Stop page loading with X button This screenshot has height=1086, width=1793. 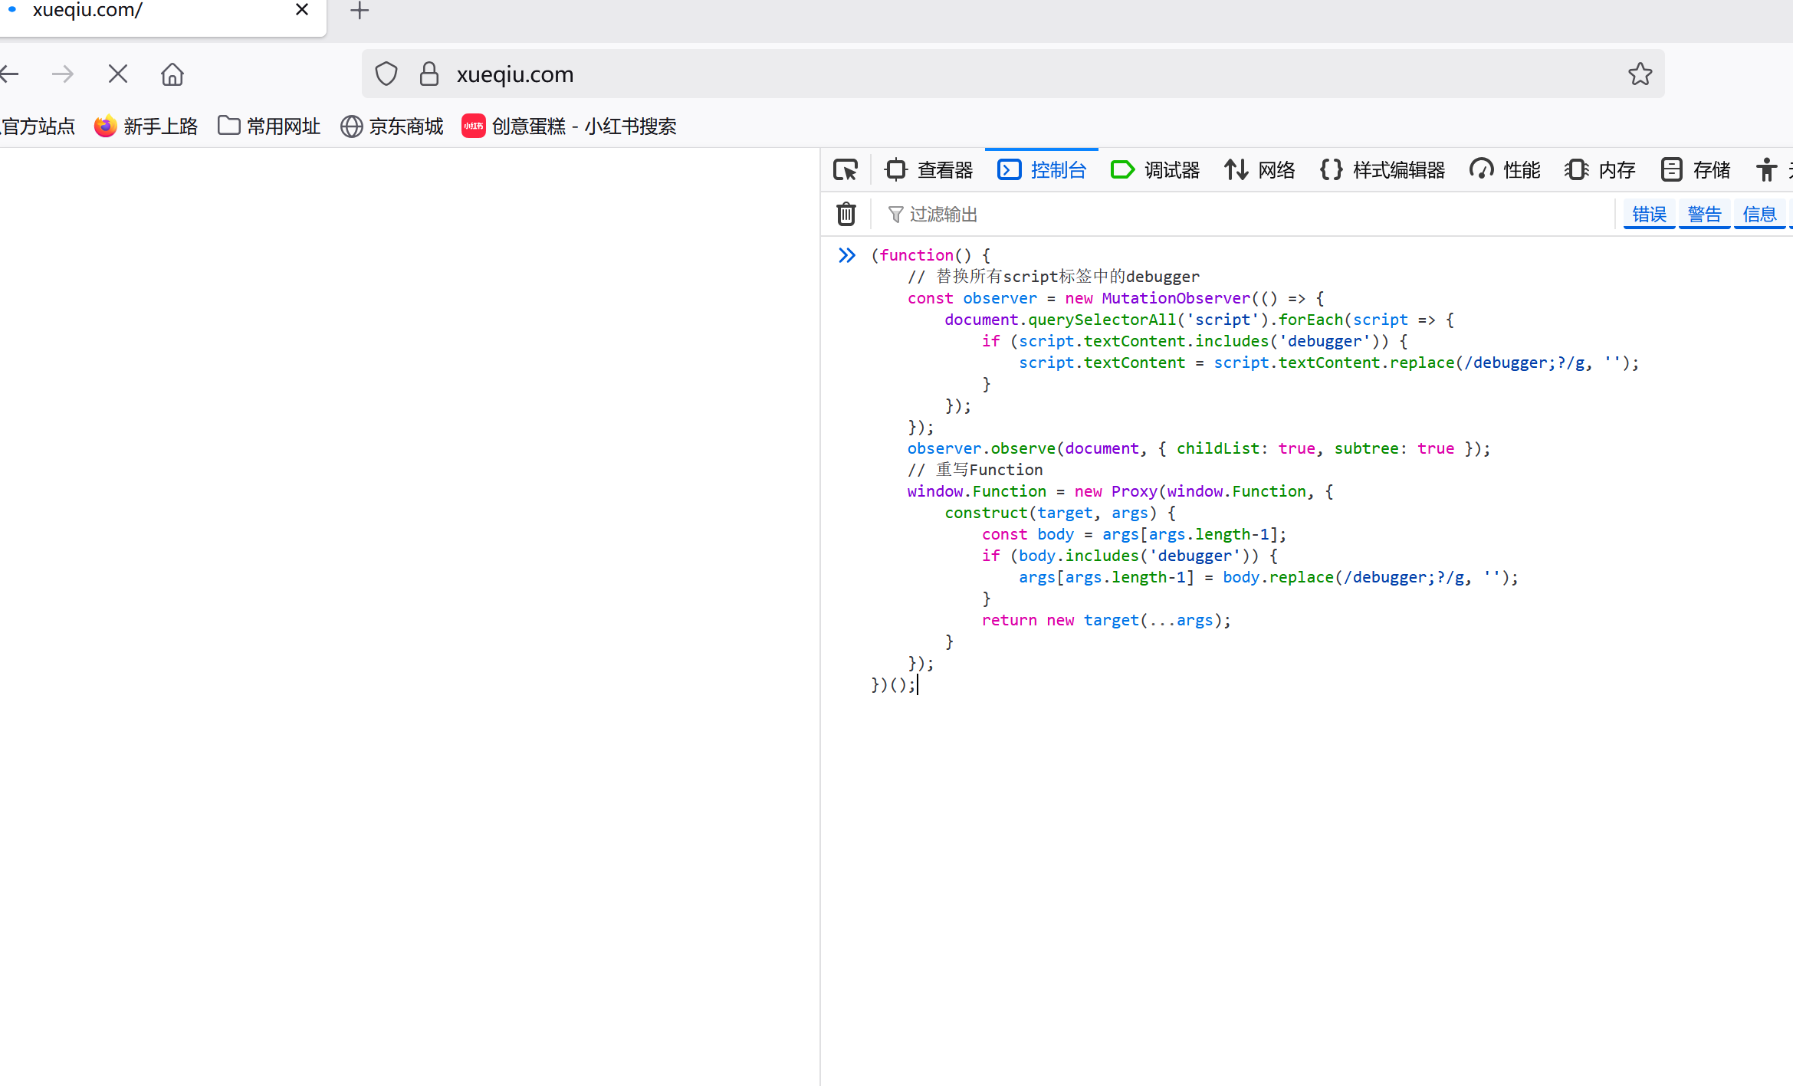(118, 74)
